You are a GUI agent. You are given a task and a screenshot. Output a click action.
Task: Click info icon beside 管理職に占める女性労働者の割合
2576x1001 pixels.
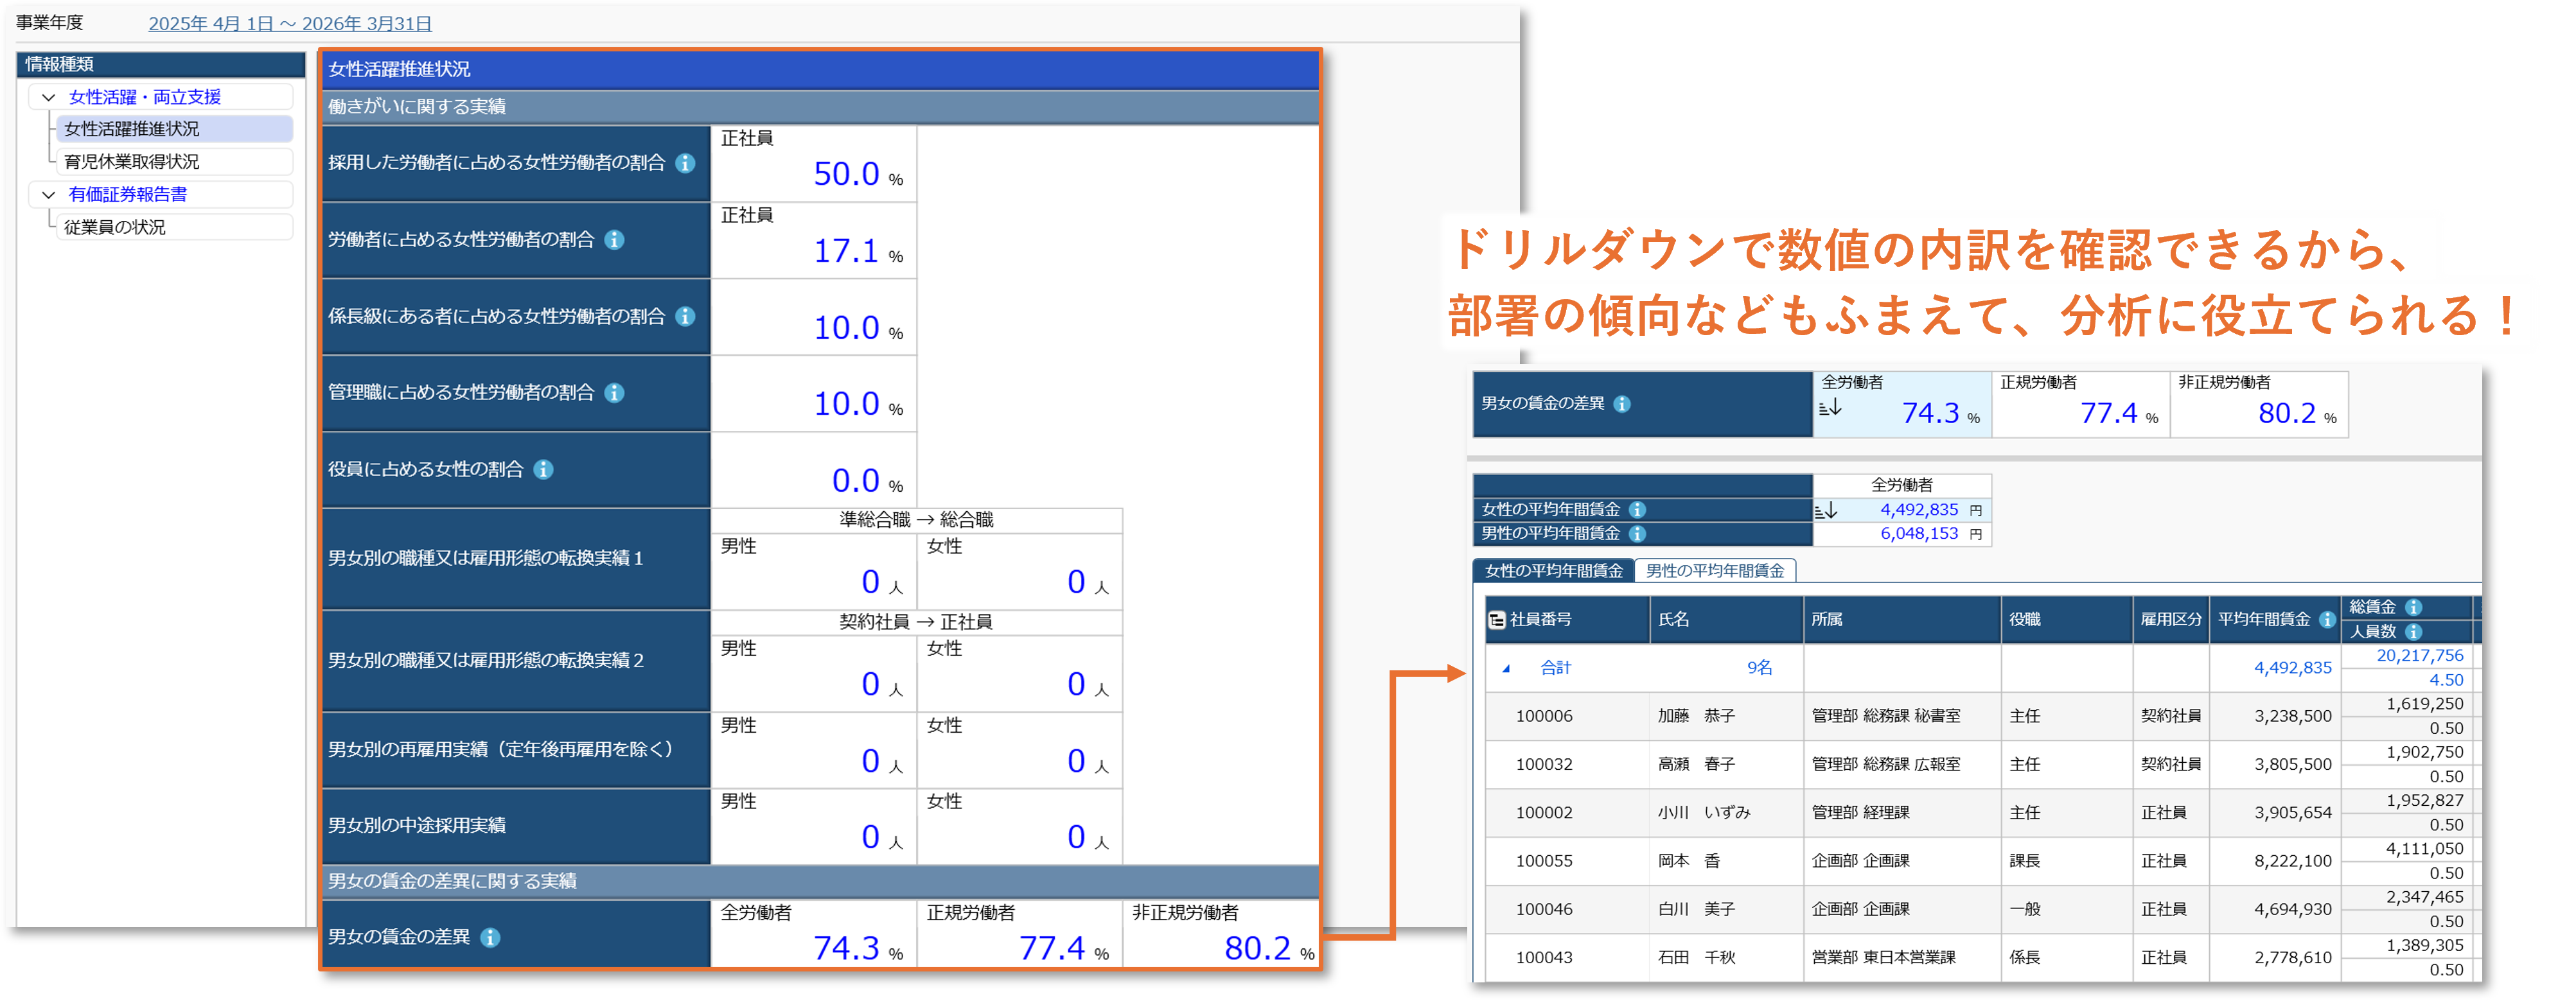coord(615,393)
